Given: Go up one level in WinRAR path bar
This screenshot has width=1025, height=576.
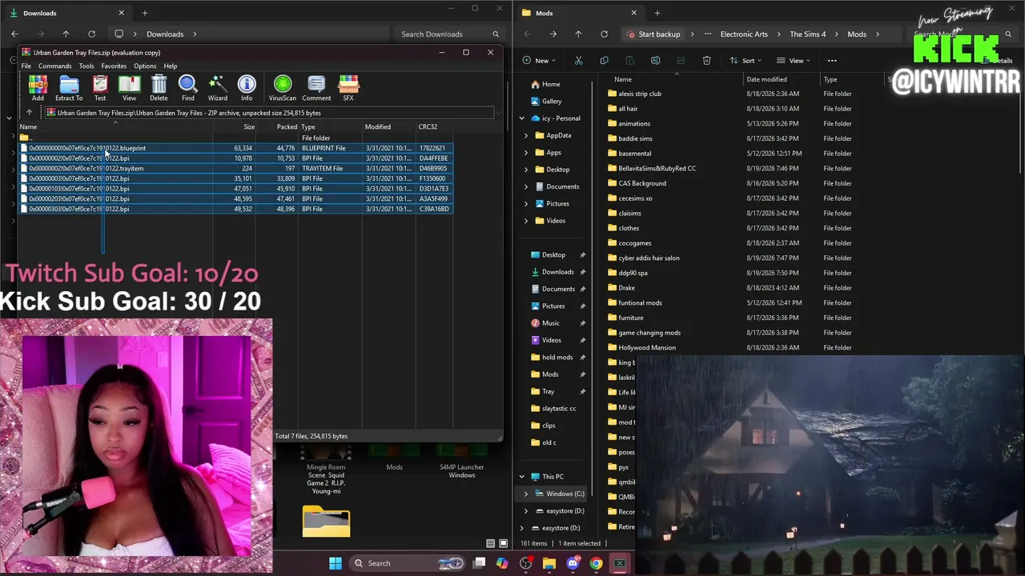Looking at the screenshot, I should [29, 113].
